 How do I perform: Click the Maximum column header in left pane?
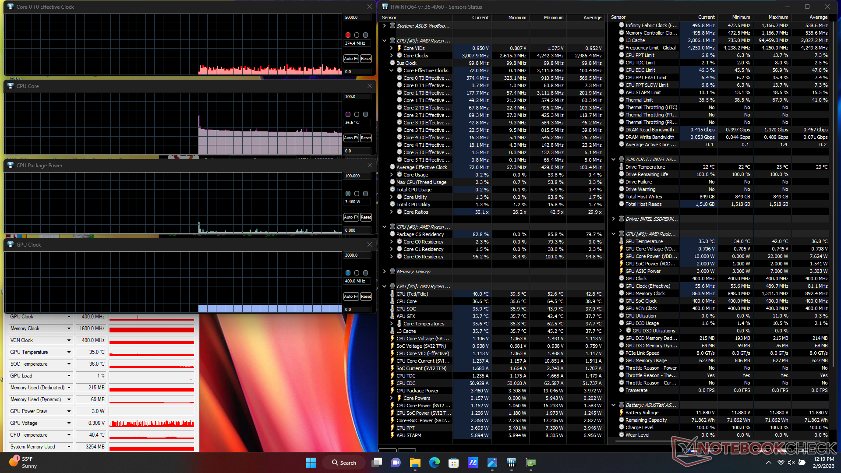click(x=553, y=18)
